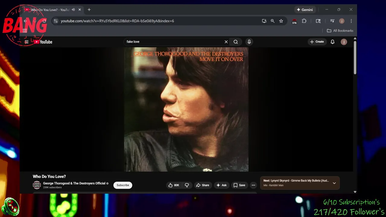Open a new tab with the plus
Image resolution: width=386 pixels, height=217 pixels.
pyautogui.click(x=89, y=10)
